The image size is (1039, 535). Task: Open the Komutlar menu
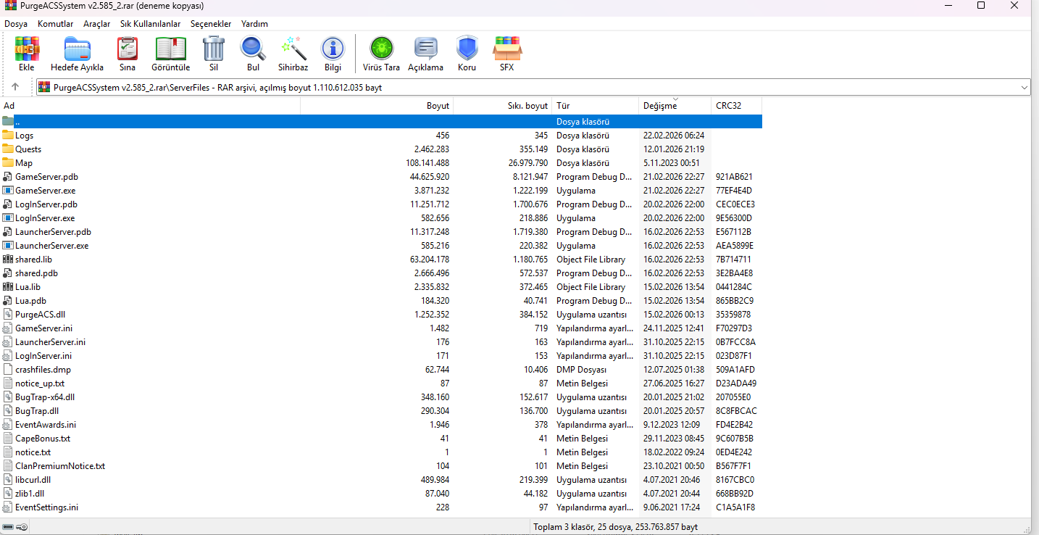point(55,24)
